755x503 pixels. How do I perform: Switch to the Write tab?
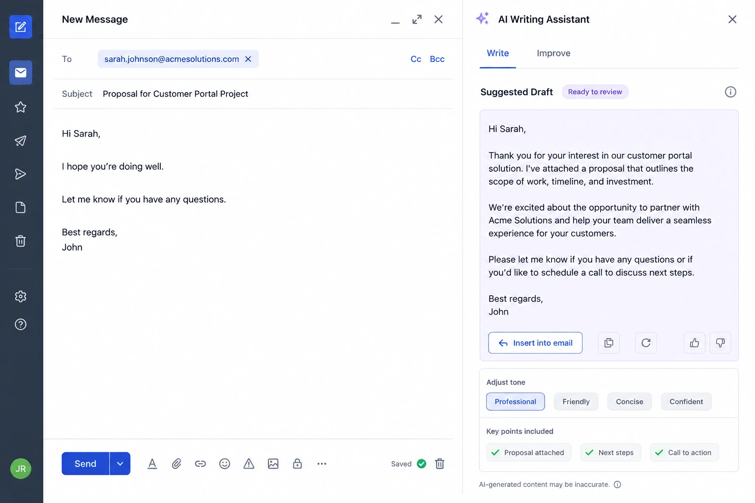498,53
